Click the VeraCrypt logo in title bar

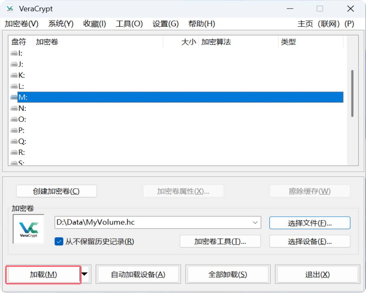(x=10, y=9)
